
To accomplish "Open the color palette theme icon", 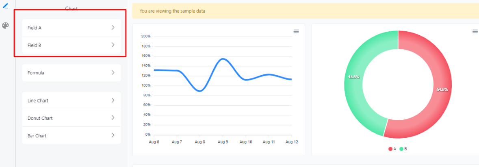I will click(x=5, y=26).
